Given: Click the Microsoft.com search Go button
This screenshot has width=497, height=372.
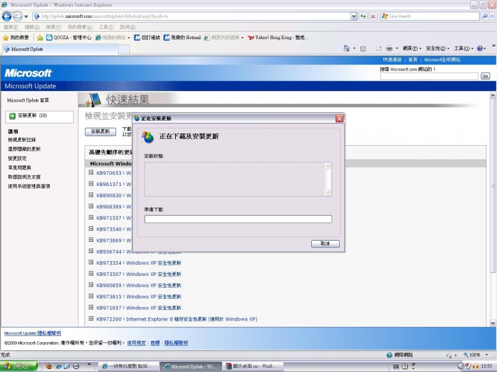Looking at the screenshot, I should pyautogui.click(x=485, y=76).
